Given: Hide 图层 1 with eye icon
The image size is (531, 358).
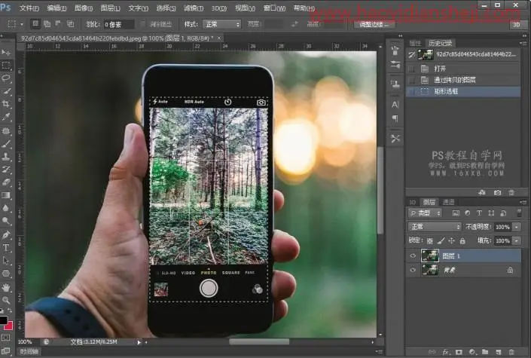Looking at the screenshot, I should tap(413, 256).
